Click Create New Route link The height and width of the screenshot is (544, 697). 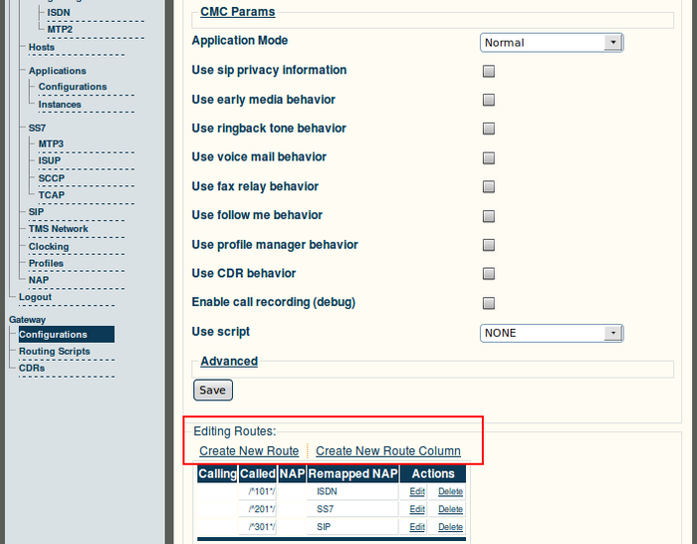click(249, 451)
